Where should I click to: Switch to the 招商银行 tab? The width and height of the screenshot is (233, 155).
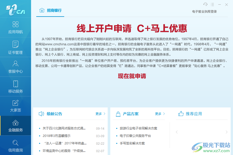(x=50, y=10)
